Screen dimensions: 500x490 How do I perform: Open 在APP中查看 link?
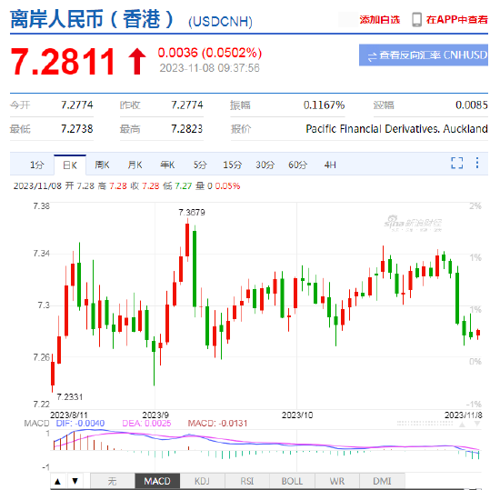(456, 20)
